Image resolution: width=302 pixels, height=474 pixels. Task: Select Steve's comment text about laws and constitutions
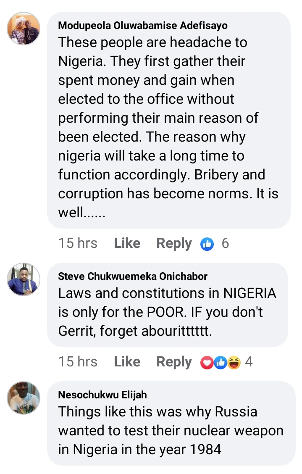(167, 312)
